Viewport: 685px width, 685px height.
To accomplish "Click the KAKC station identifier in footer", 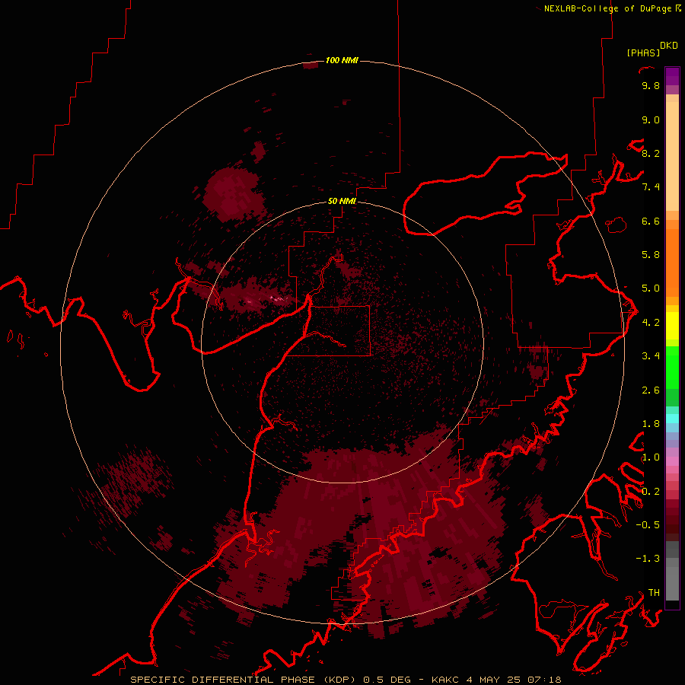I will (x=445, y=680).
